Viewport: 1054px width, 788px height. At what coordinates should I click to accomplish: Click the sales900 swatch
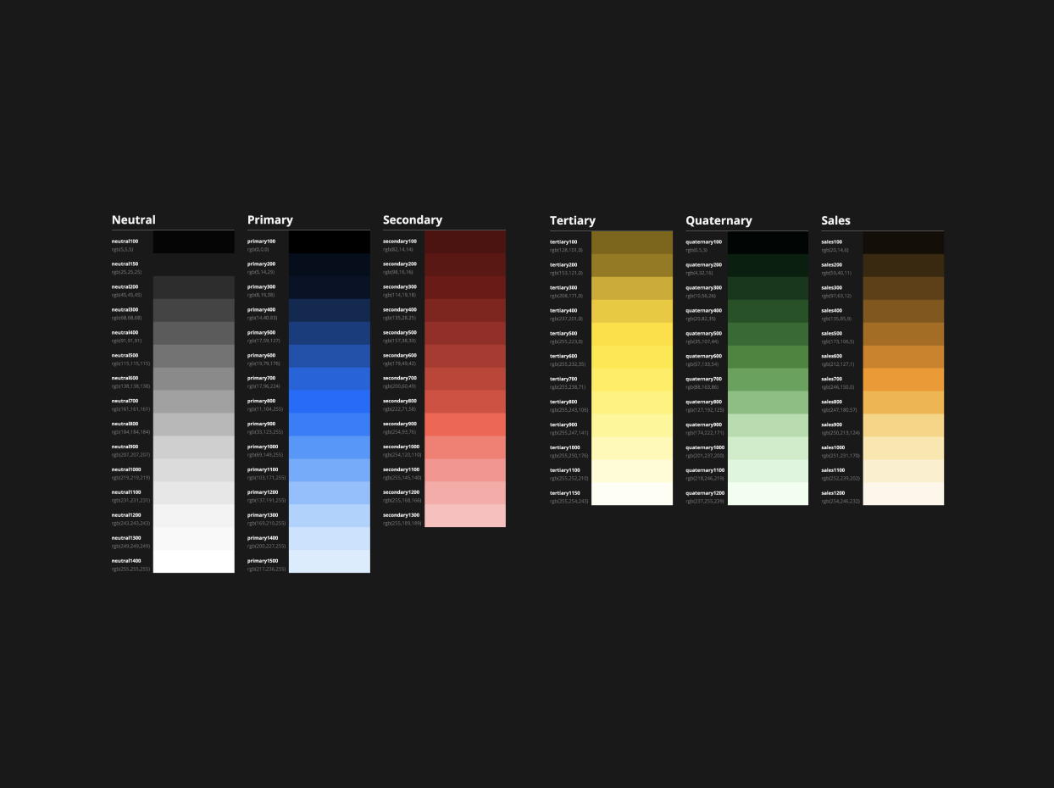point(903,425)
